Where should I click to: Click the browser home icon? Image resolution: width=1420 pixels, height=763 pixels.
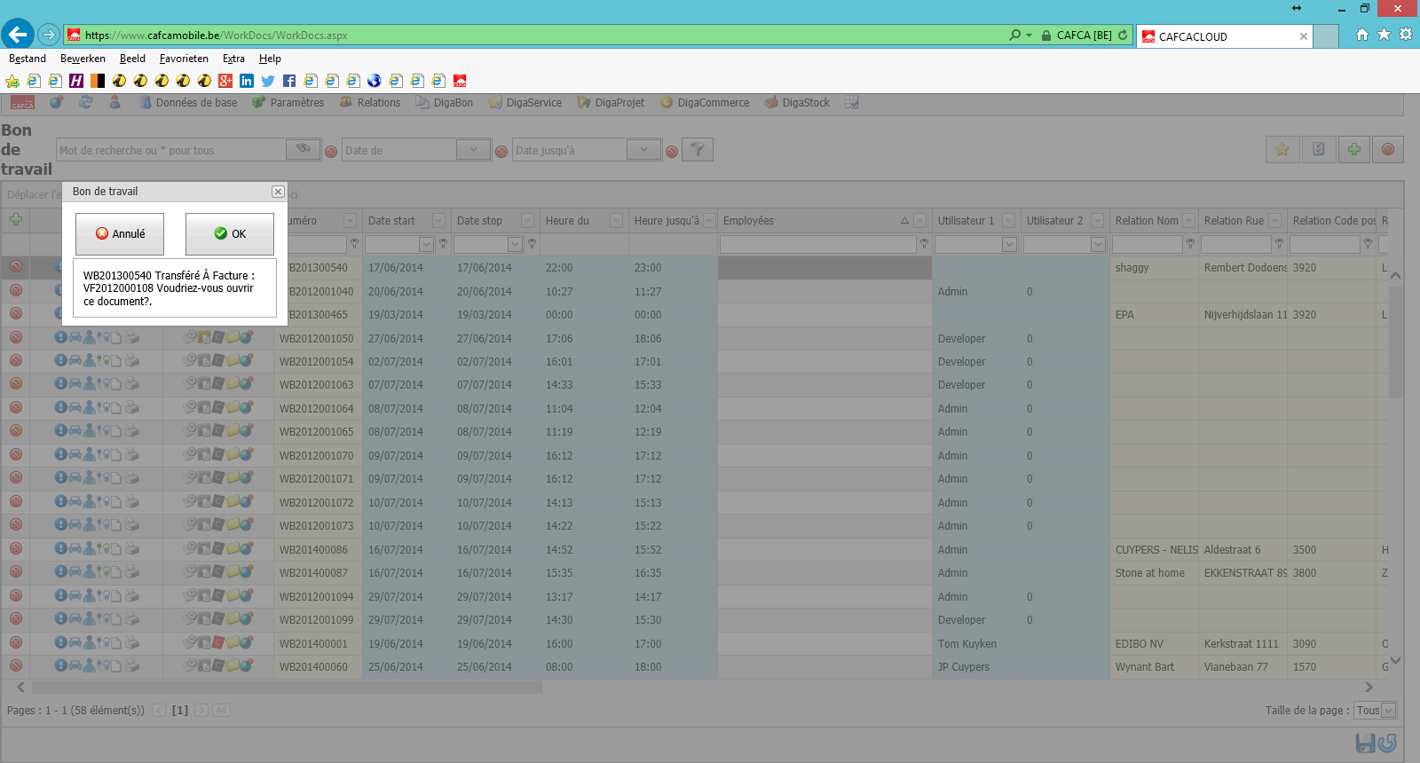point(1362,35)
